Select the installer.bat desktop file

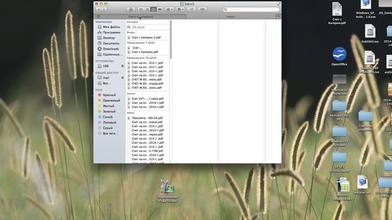click(x=362, y=185)
